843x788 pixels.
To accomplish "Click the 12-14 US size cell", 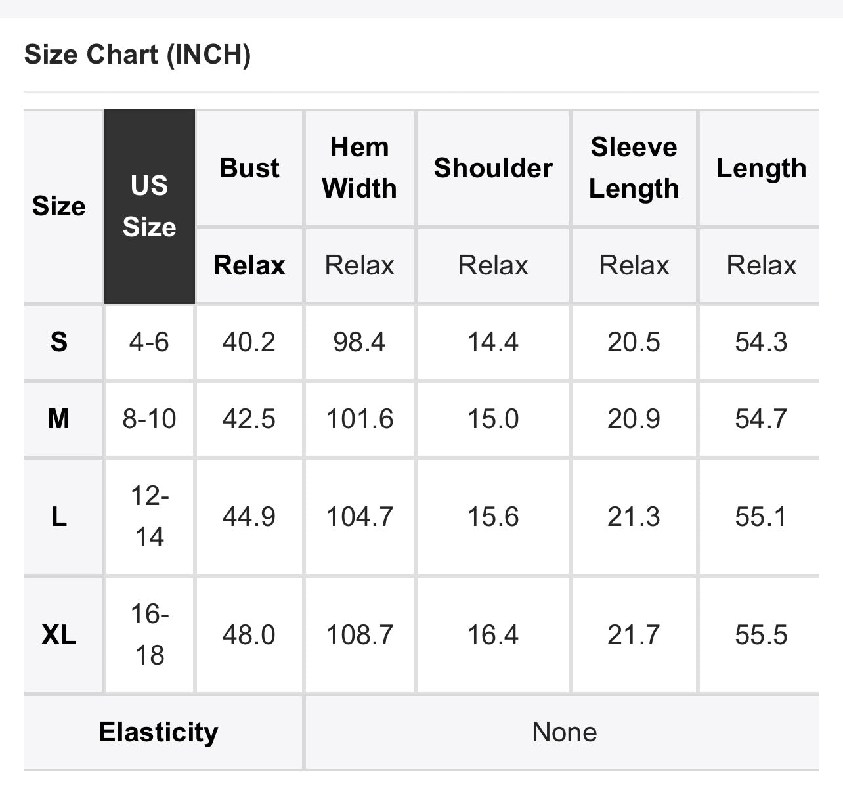I will pyautogui.click(x=149, y=517).
